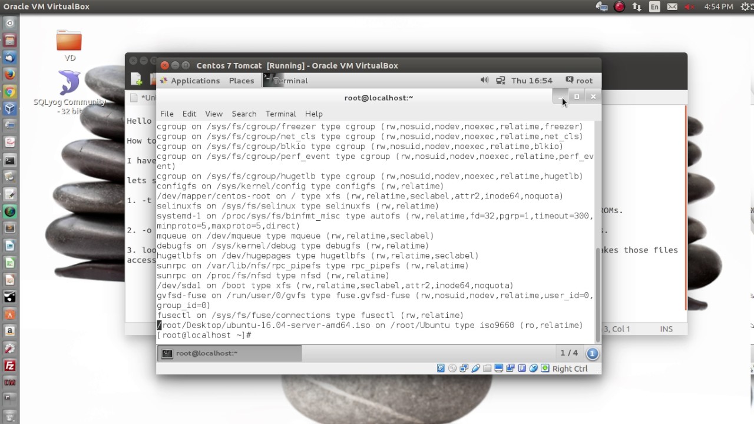Screen dimensions: 754x424
Task: Open the View menu in the terminal
Action: pos(214,114)
